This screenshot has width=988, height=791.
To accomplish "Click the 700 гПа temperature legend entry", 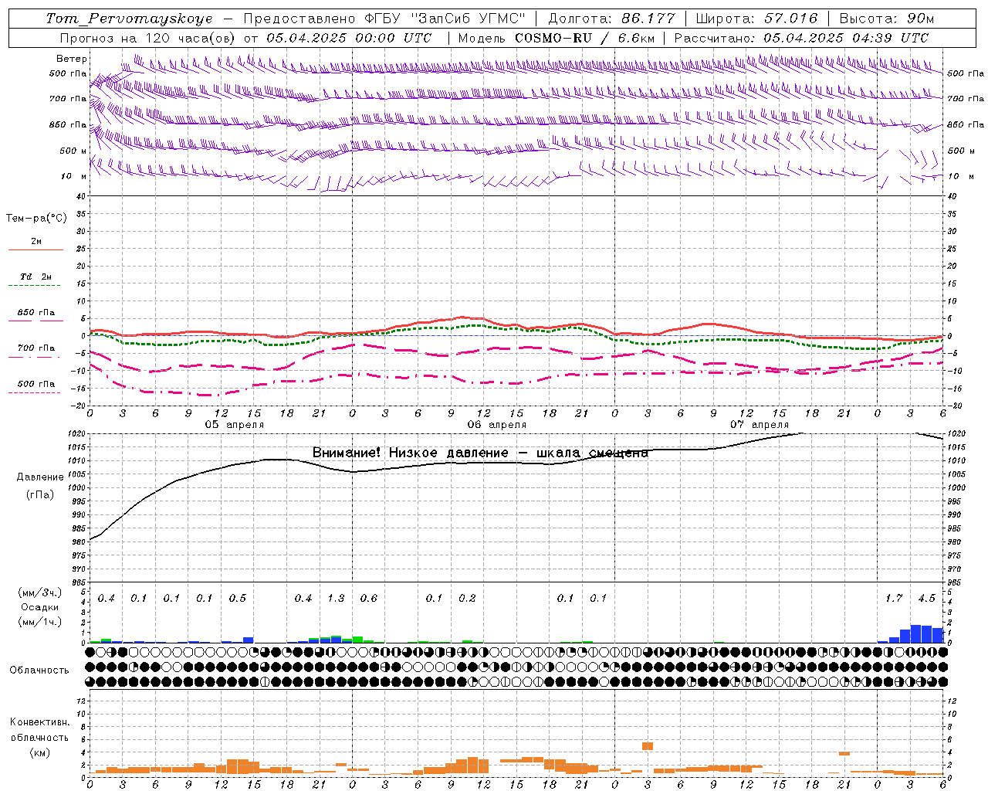I will pyautogui.click(x=36, y=348).
